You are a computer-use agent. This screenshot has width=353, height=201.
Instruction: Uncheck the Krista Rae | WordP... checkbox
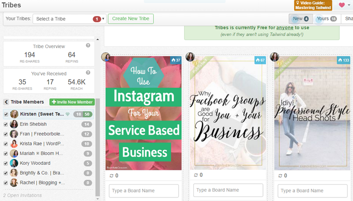(x=6, y=144)
